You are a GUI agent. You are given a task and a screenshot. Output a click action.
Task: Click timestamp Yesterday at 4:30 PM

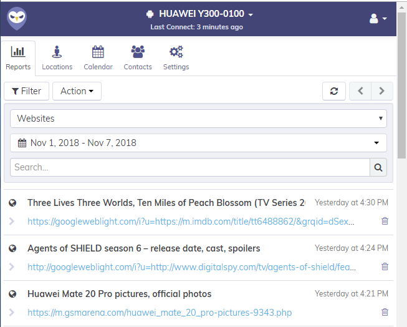pos(352,202)
